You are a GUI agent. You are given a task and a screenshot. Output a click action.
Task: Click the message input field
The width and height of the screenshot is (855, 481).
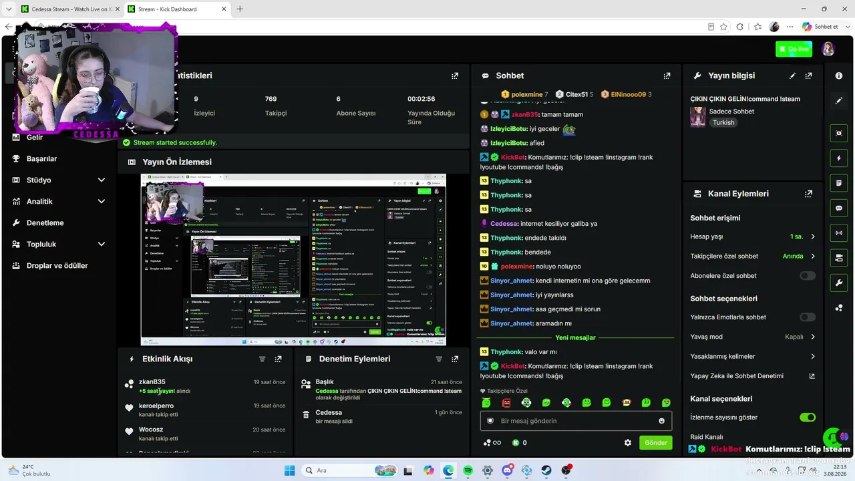(576, 421)
